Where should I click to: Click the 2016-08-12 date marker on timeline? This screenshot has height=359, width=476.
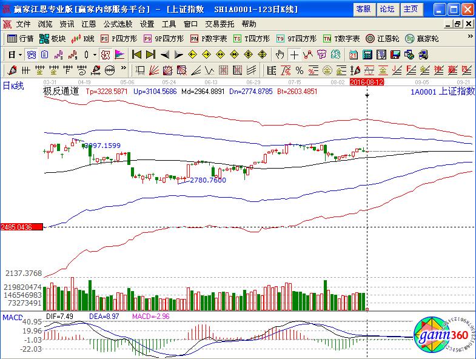pos(367,81)
